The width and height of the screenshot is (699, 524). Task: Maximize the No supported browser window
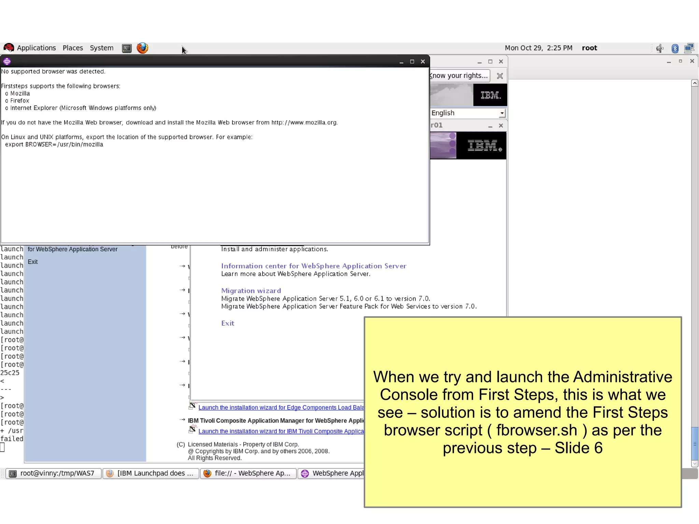click(x=412, y=61)
